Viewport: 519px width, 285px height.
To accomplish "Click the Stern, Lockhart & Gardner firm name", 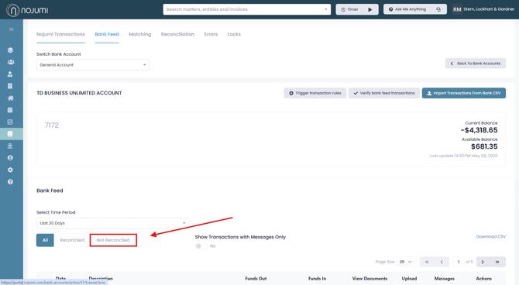I will pos(489,9).
